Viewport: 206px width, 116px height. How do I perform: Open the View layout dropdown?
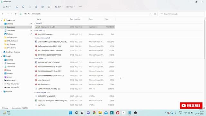click(x=70, y=7)
